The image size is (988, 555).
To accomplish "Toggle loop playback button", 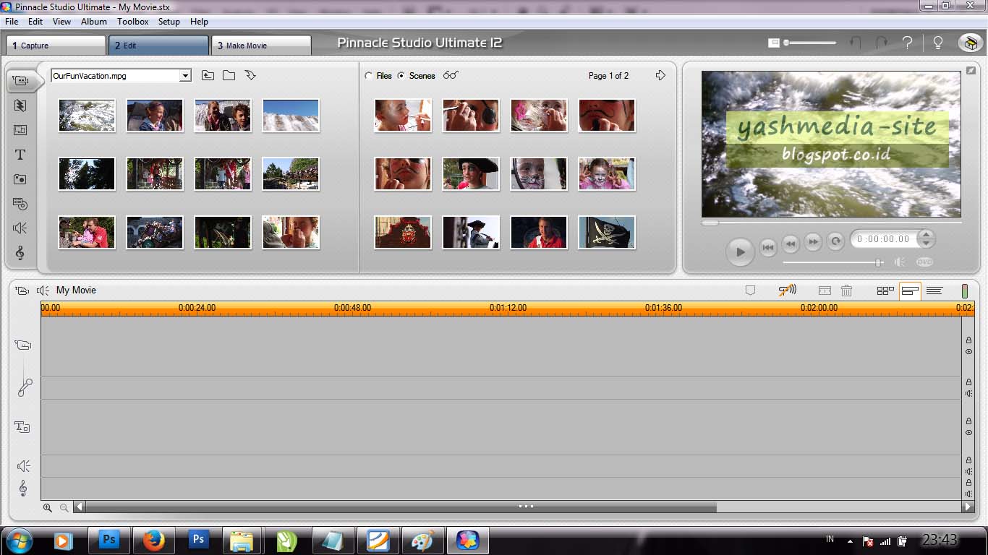I will tap(835, 242).
